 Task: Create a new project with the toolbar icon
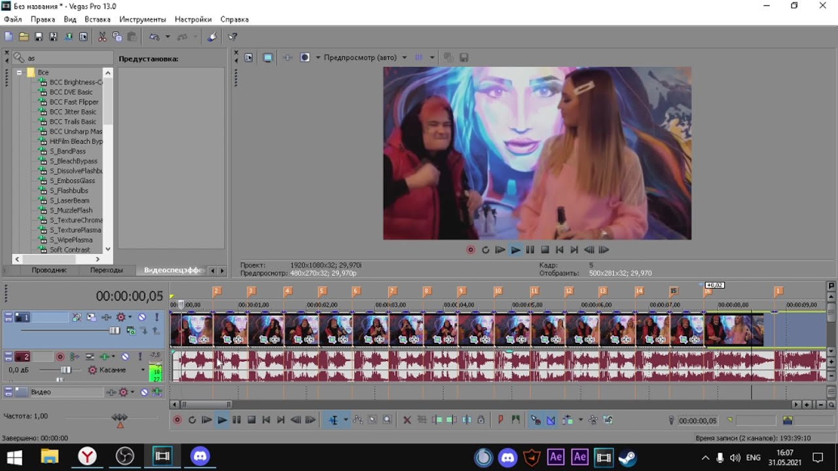(x=9, y=37)
